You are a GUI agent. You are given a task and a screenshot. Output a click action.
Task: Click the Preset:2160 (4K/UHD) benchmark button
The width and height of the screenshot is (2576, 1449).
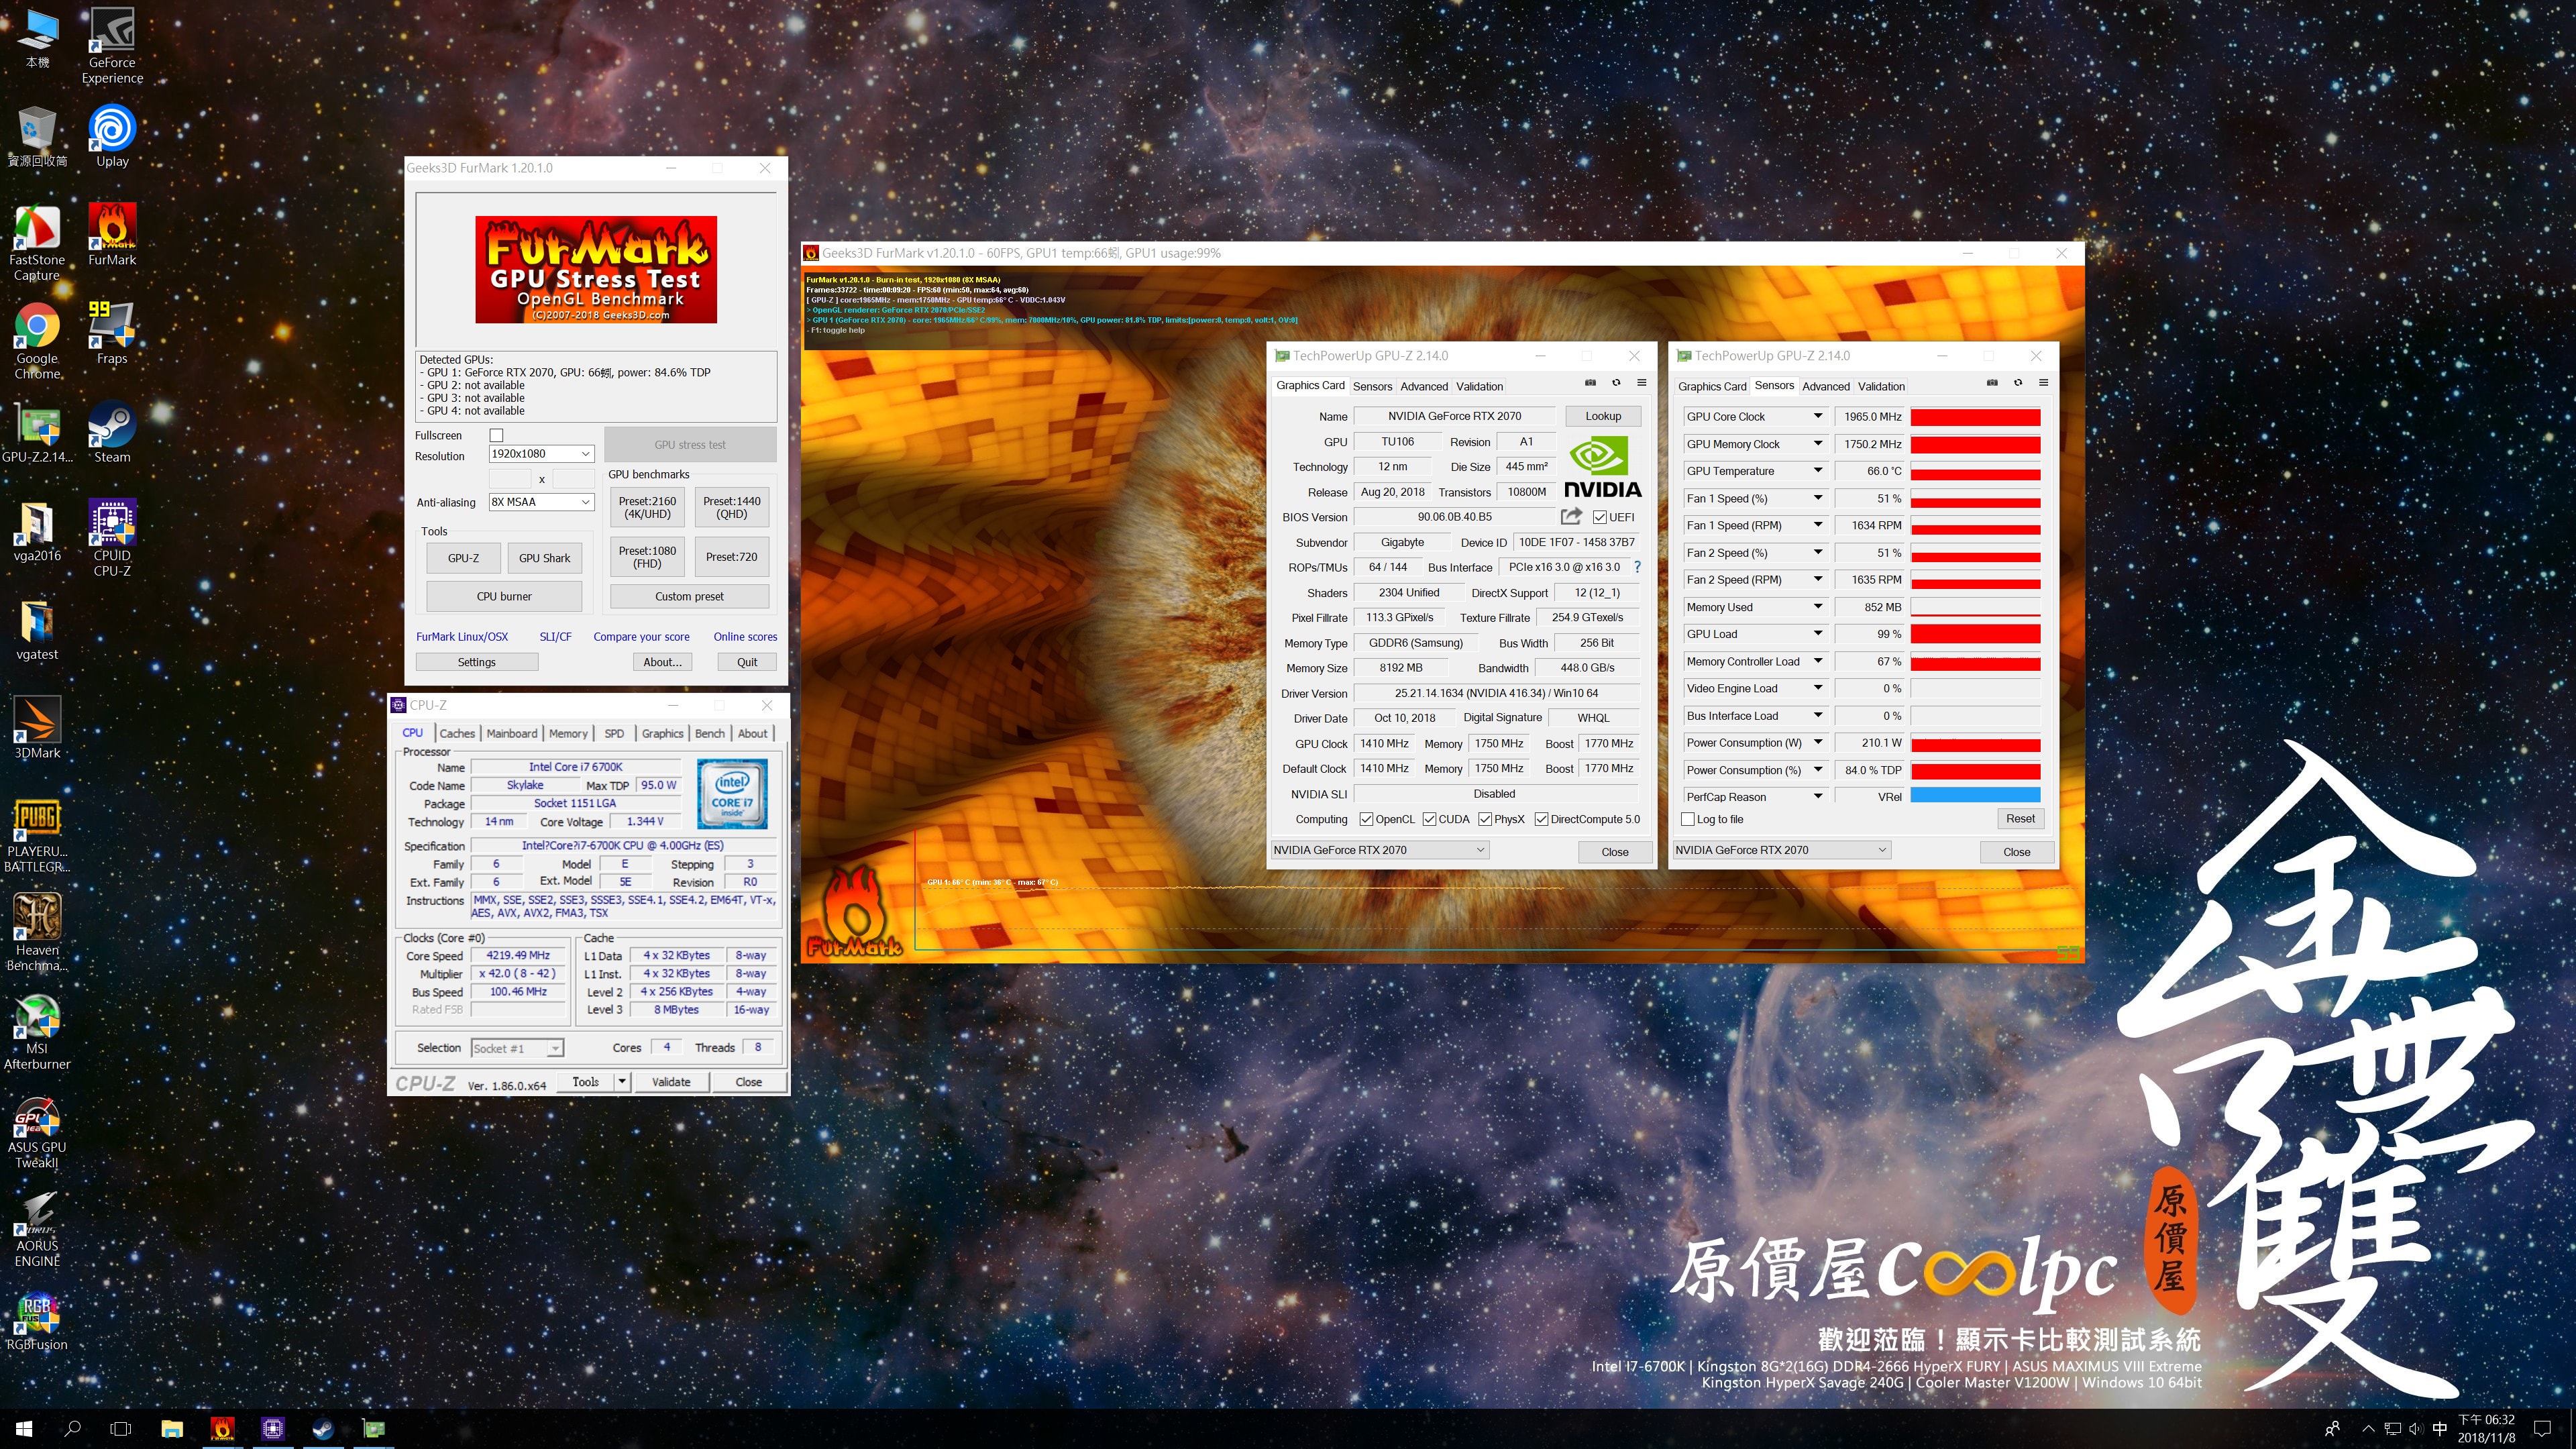647,508
